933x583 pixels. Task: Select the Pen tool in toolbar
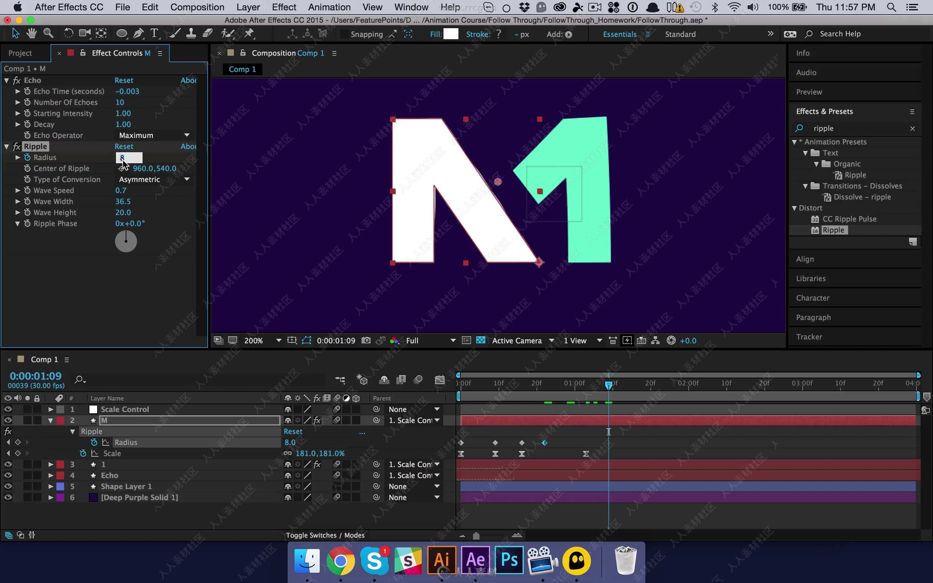click(138, 34)
